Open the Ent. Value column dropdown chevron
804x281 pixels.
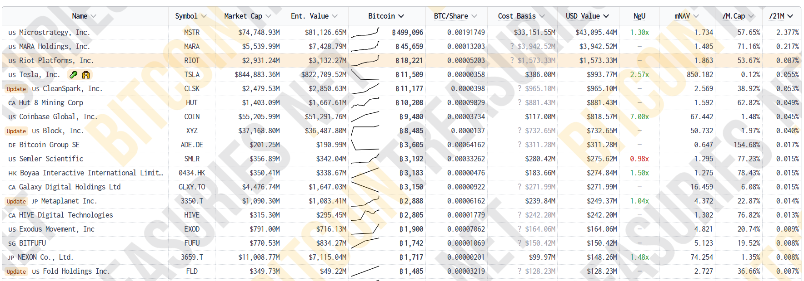(x=335, y=16)
